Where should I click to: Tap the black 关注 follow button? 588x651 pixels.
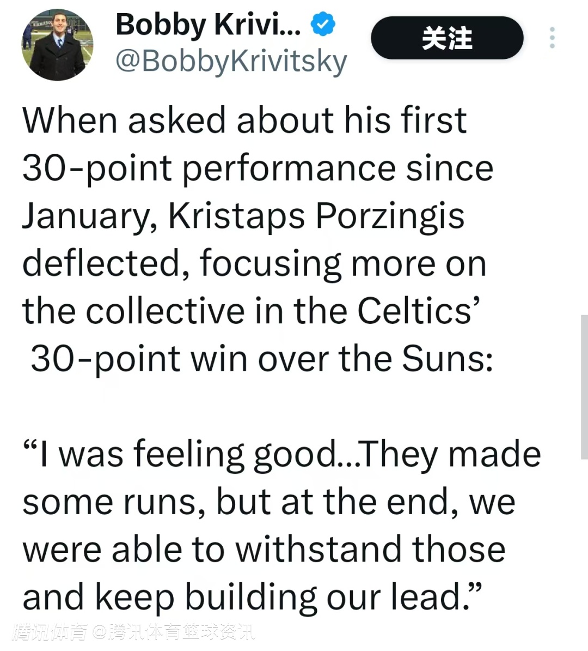(446, 38)
